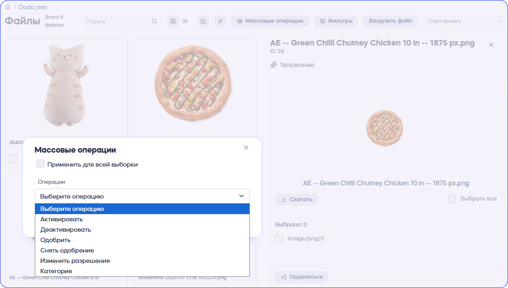Tick the image/png(1) checkbox
This screenshot has width=508, height=288.
(x=279, y=239)
